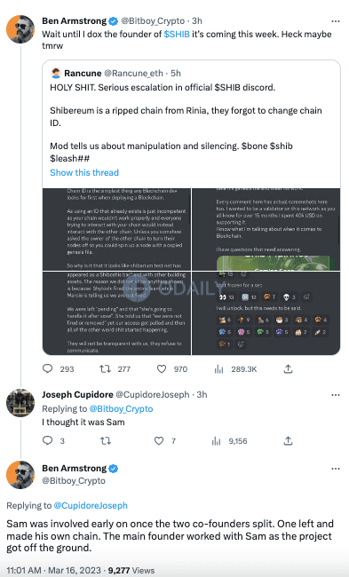Retweet the $SHIB dox tweet
The width and height of the screenshot is (349, 577).
point(106,368)
